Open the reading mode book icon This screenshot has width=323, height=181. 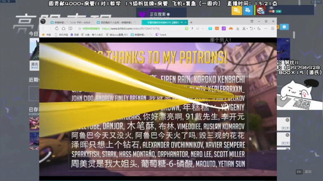click(70, 28)
